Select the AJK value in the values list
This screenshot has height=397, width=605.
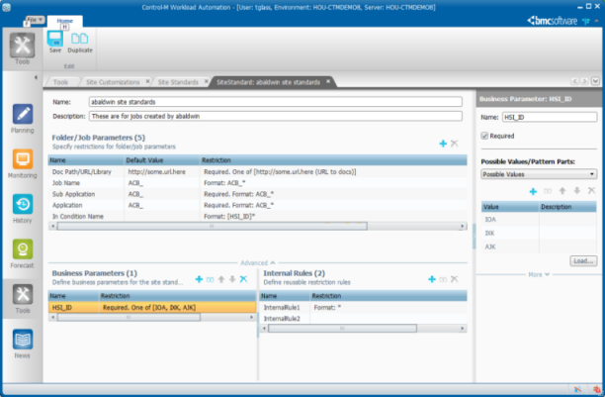[x=539, y=247]
